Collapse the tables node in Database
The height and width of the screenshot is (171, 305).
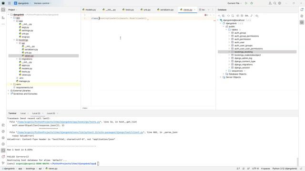(226, 29)
